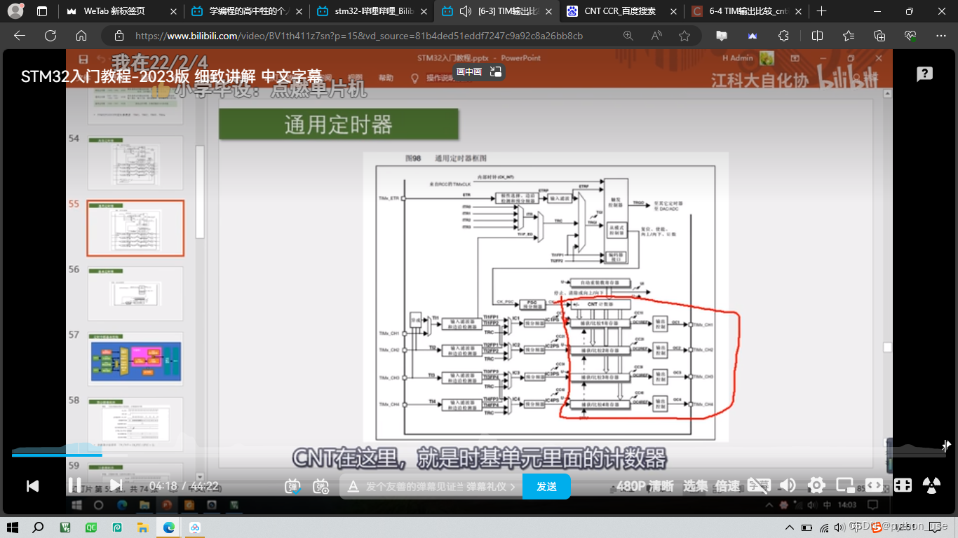Toggle widescreen theater mode
This screenshot has height=538, width=958.
[874, 485]
